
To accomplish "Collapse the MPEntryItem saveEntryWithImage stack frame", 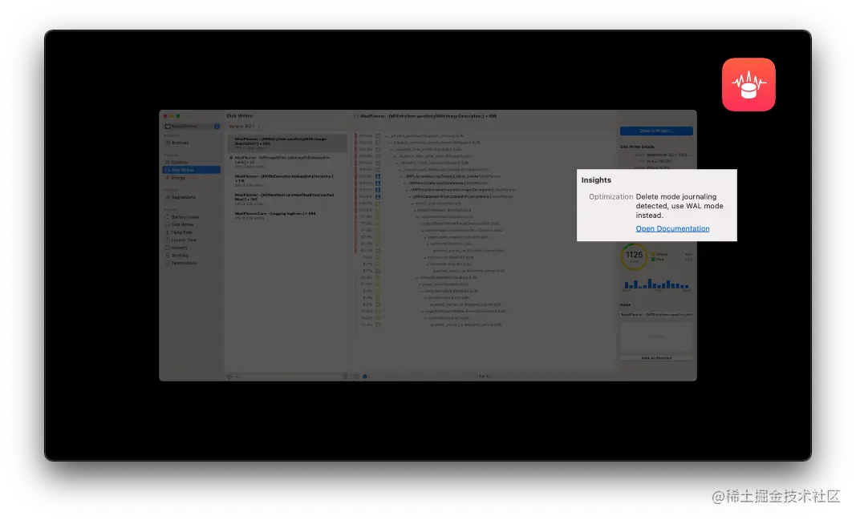I will (x=409, y=190).
